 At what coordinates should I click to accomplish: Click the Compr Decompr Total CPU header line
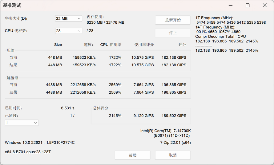click(220, 37)
